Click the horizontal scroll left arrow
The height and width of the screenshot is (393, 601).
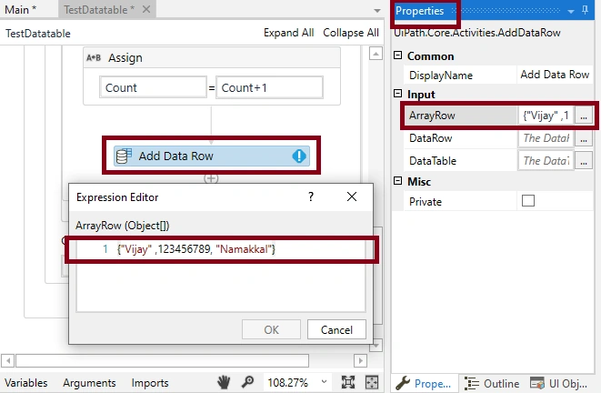pos(7,360)
